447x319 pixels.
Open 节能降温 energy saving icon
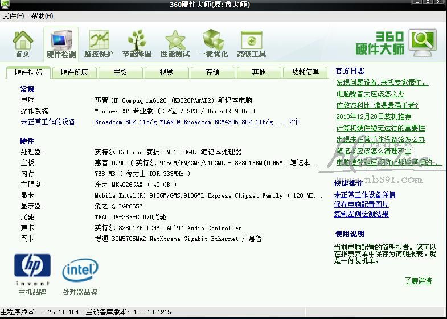[137, 44]
